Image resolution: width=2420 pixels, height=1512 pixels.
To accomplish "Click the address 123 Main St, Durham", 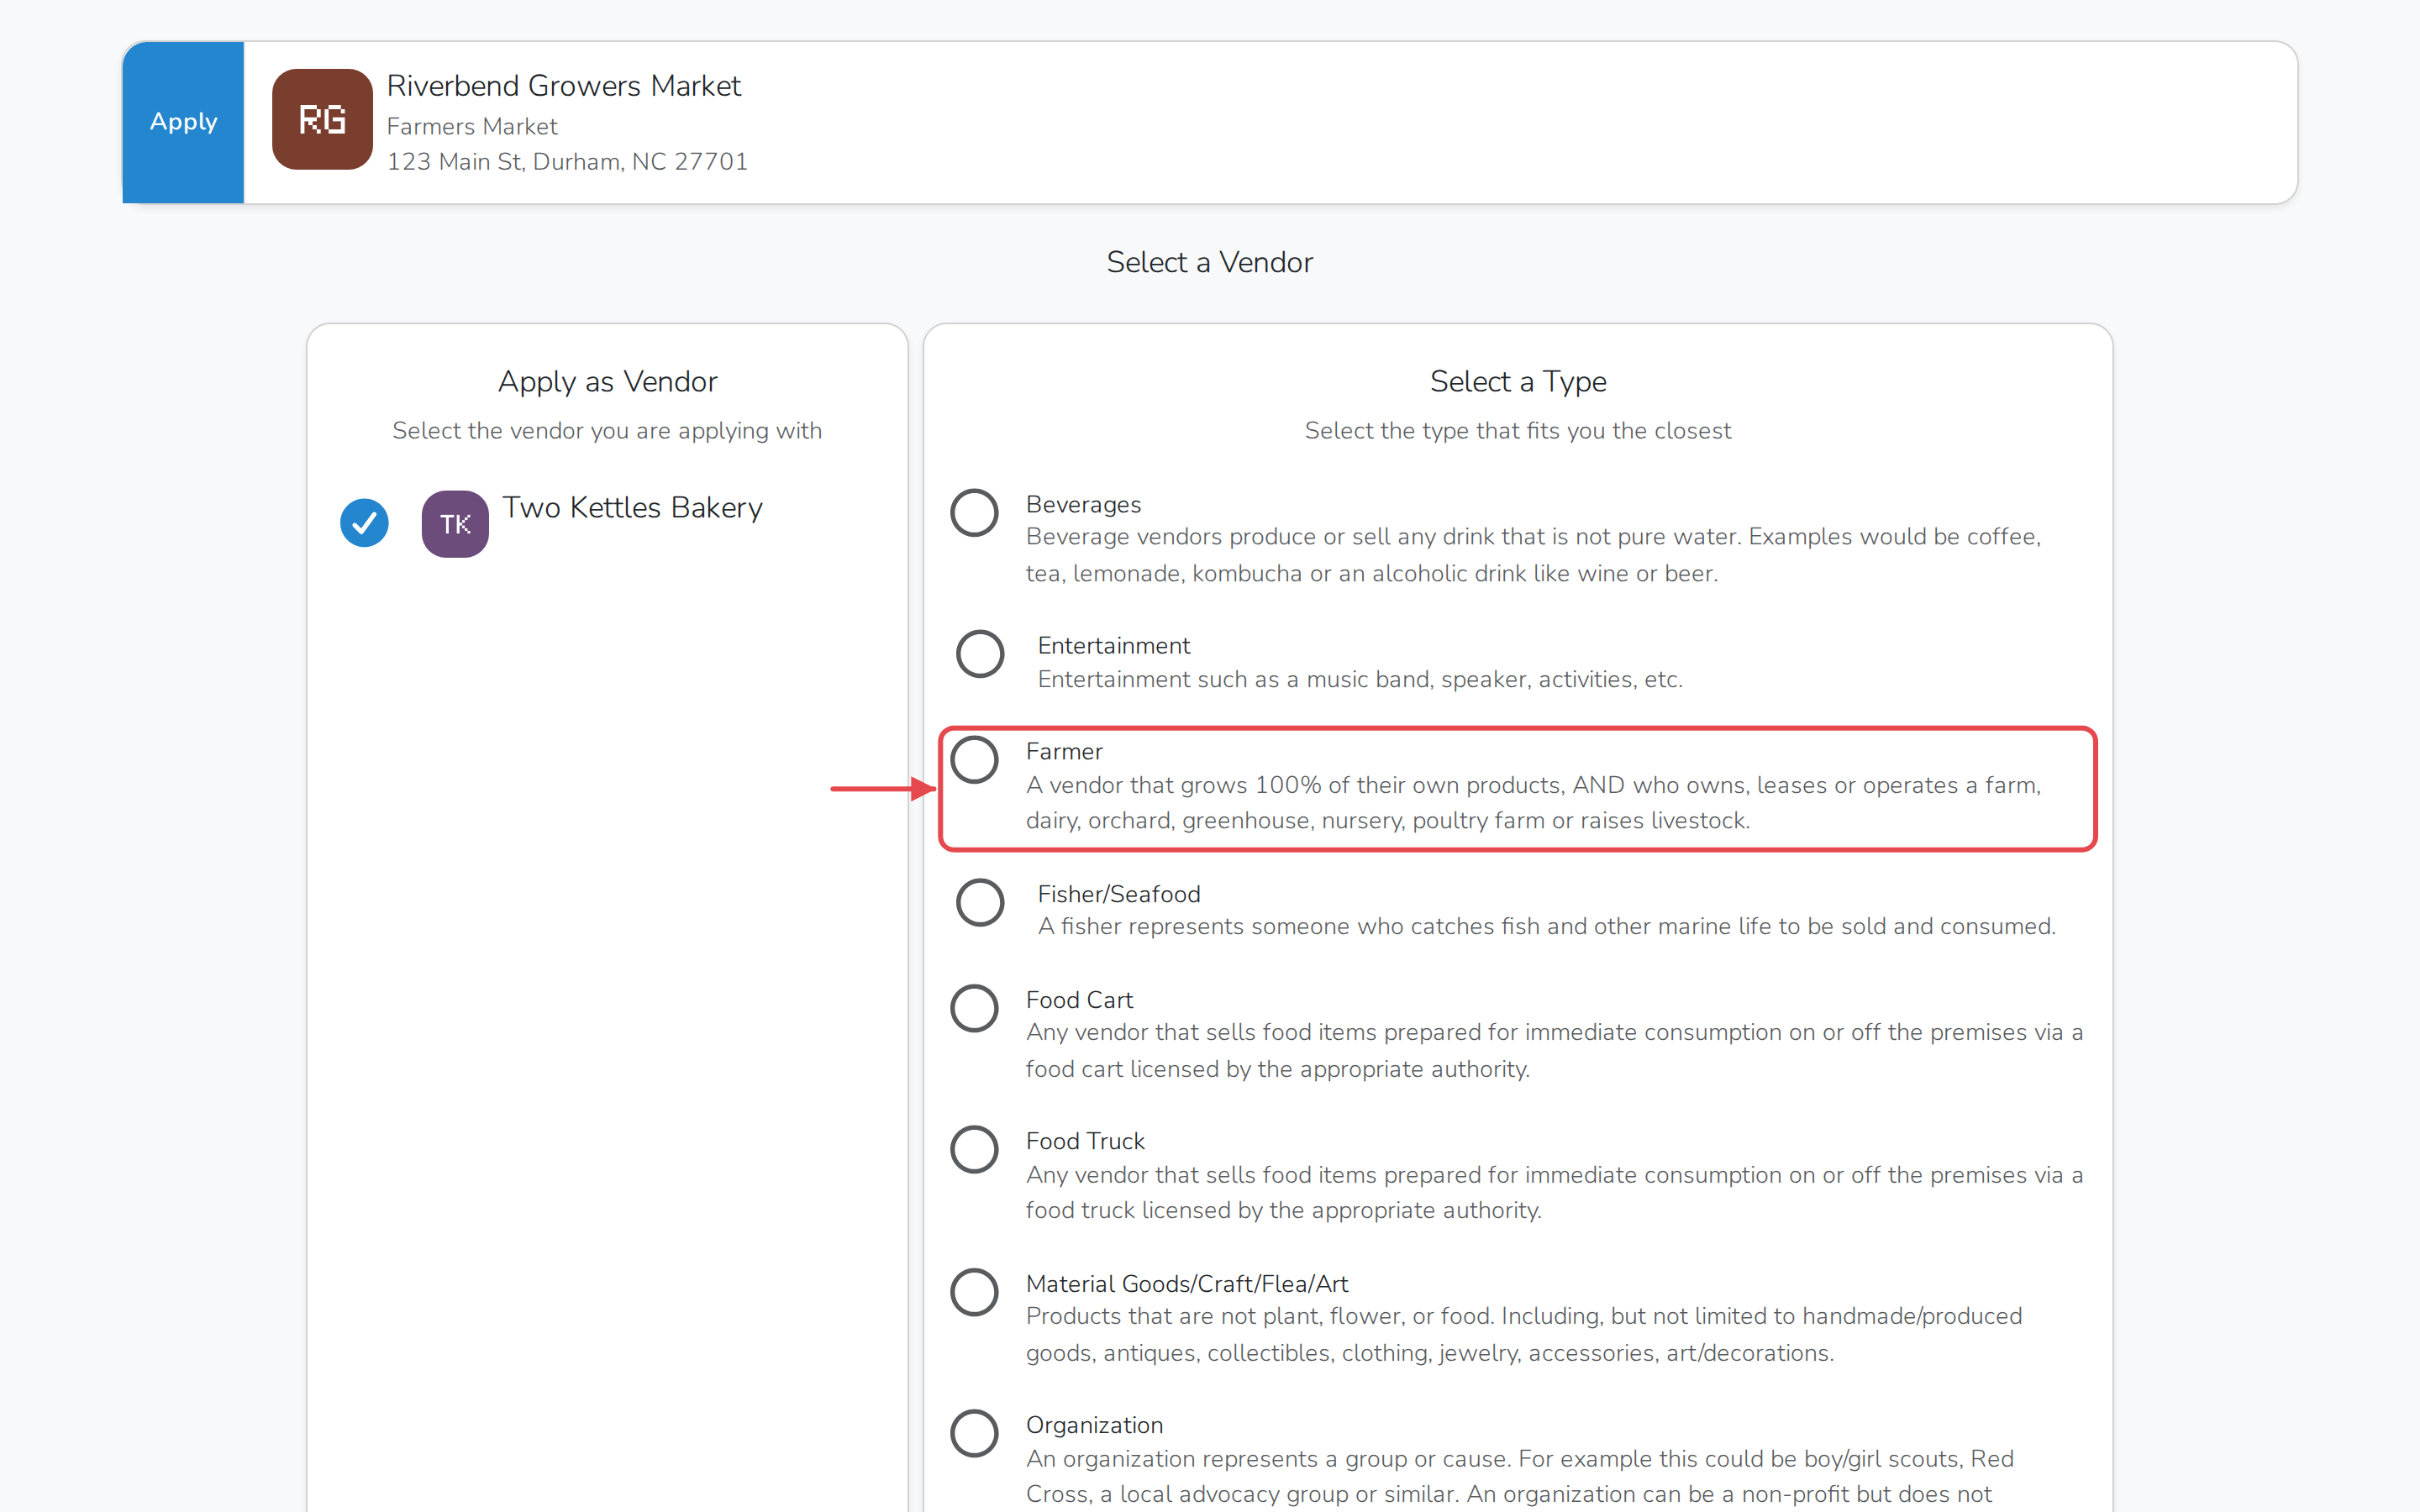I will pyautogui.click(x=567, y=162).
